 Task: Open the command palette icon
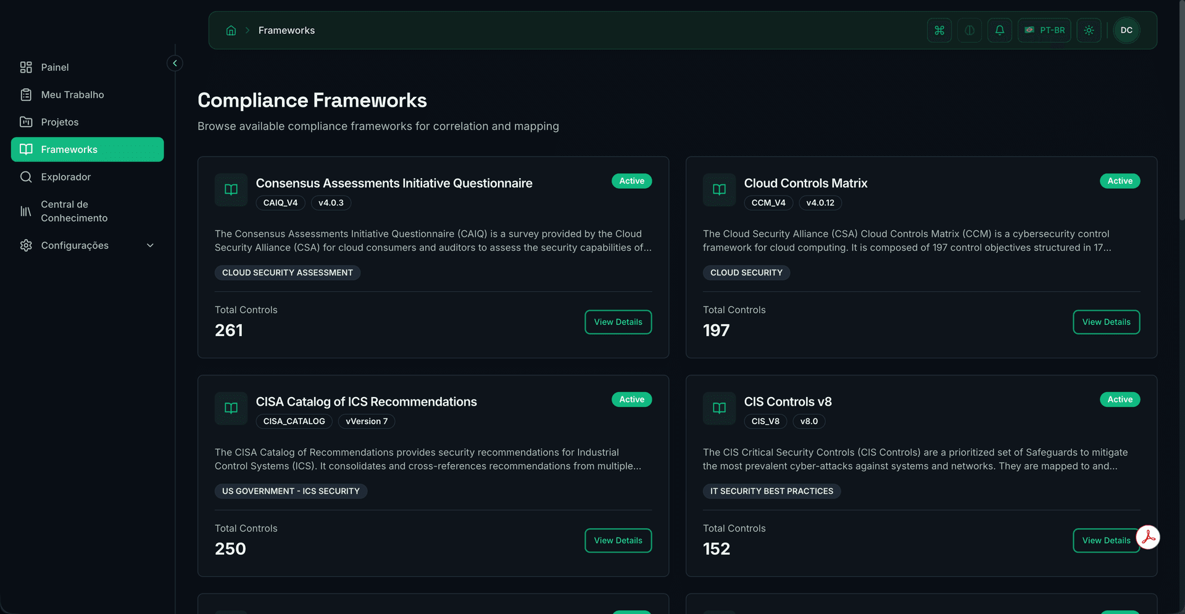(x=939, y=30)
